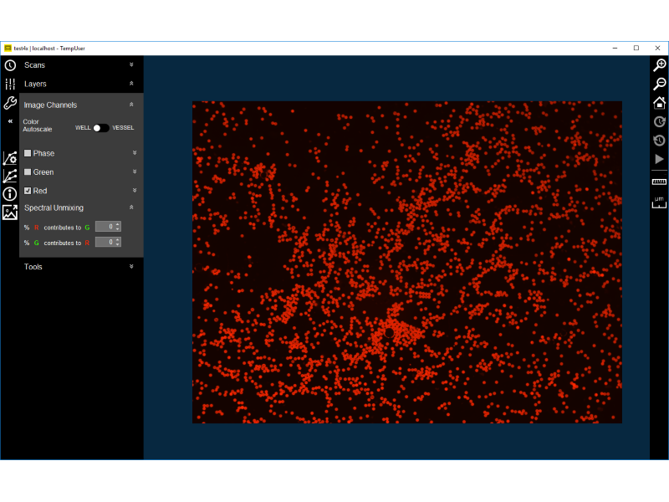Show the info icon panel

[x=10, y=194]
